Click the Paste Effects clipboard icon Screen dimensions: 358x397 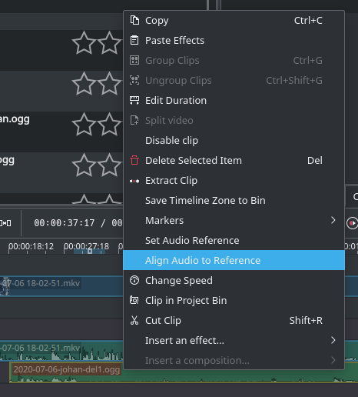[134, 40]
